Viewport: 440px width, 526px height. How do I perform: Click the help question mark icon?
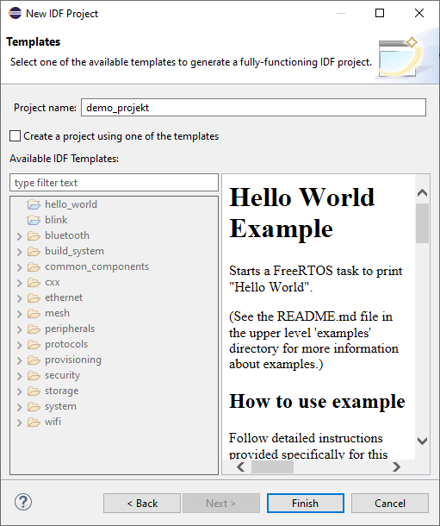(x=23, y=503)
